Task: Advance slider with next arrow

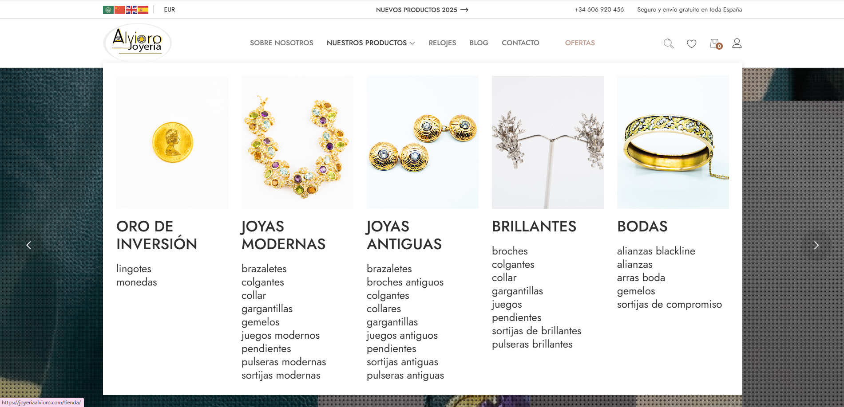Action: click(816, 245)
